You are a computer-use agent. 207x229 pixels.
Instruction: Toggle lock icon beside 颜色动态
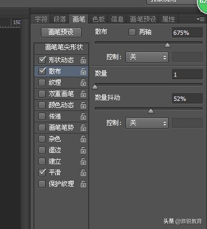coord(83,105)
